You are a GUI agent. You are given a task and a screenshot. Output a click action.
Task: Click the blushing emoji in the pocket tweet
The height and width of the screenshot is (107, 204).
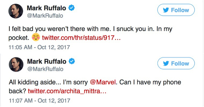click(35, 37)
